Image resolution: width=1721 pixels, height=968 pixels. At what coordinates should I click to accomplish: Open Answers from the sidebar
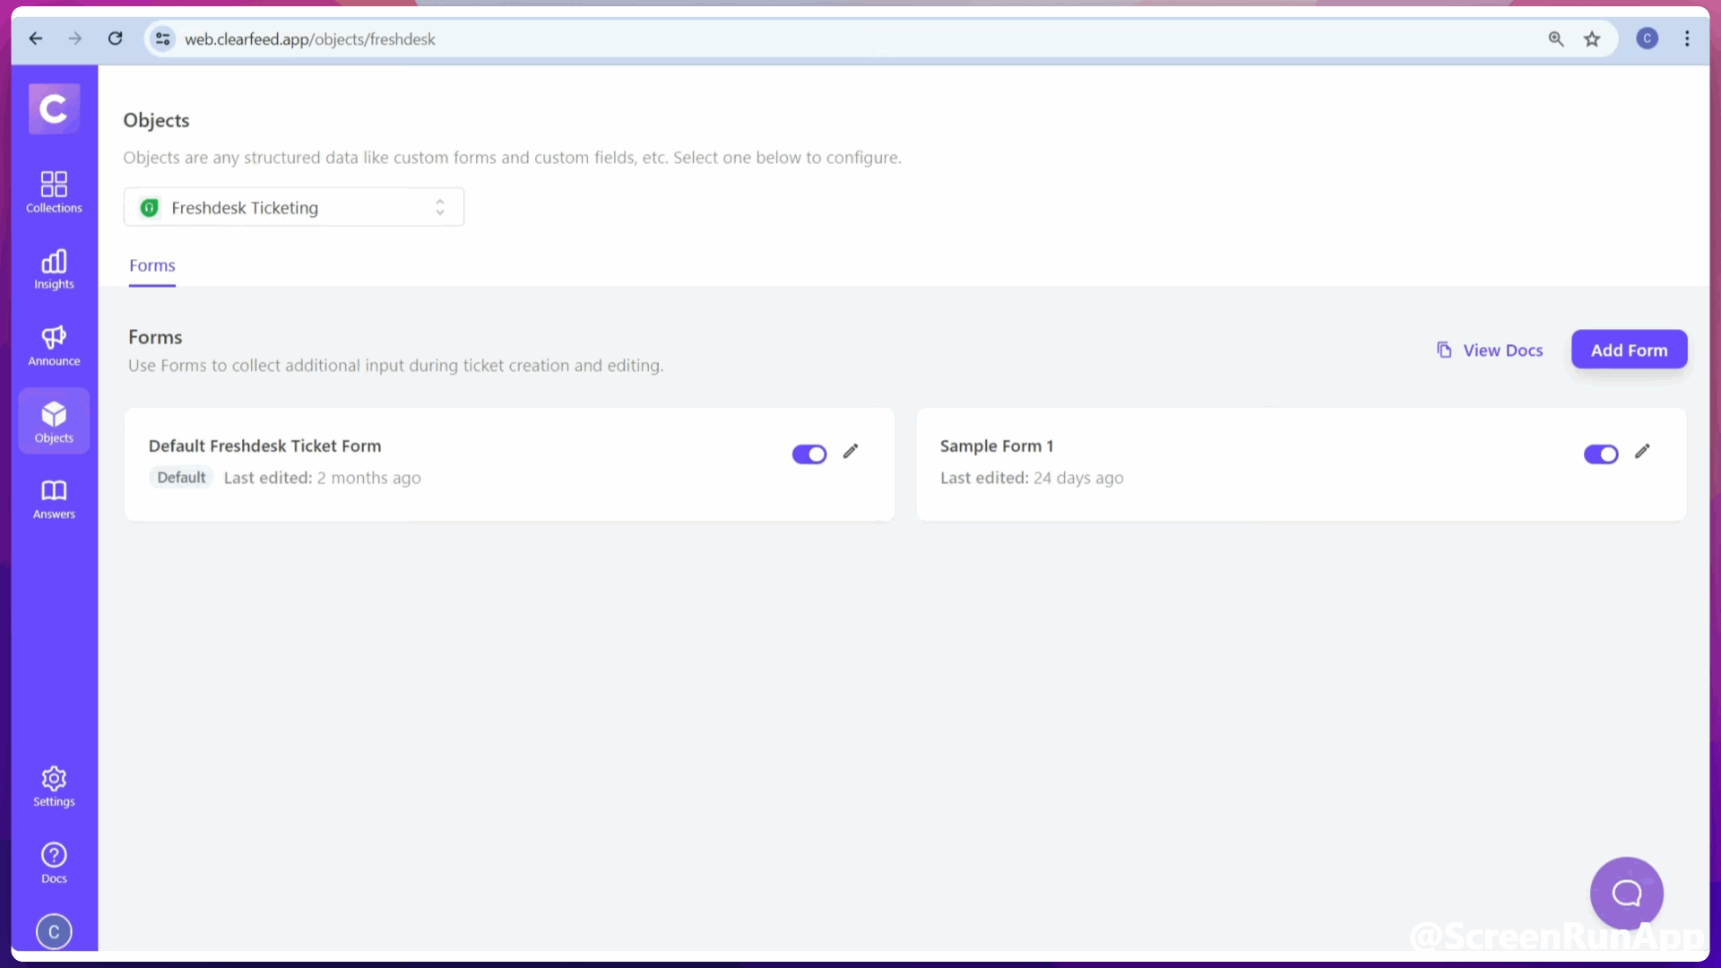coord(54,499)
